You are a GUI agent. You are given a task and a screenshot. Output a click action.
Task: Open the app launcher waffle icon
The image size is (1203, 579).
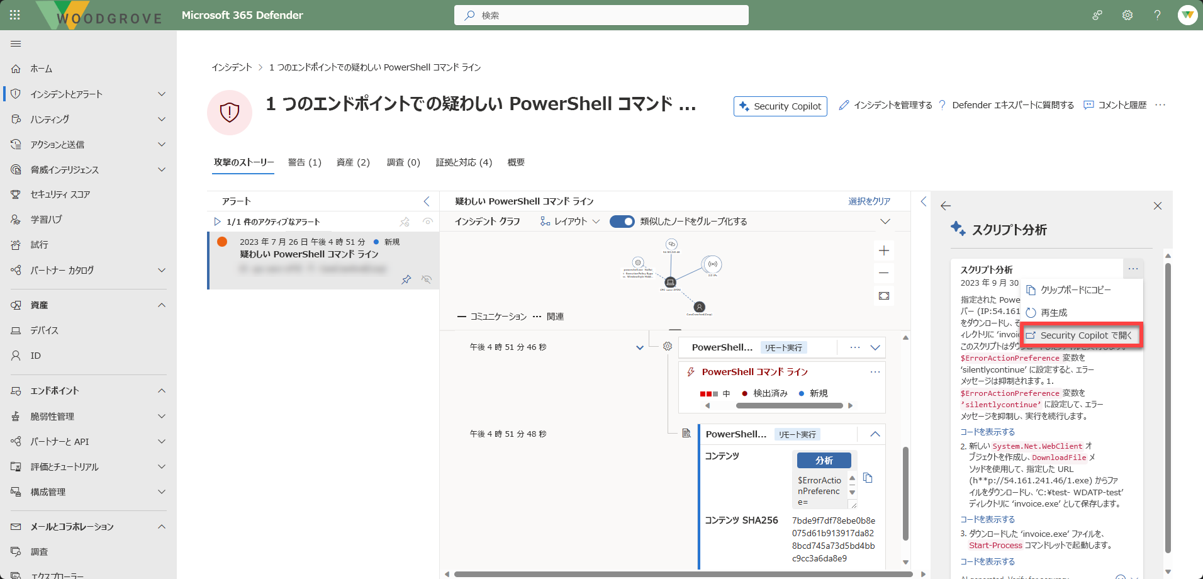tap(15, 15)
